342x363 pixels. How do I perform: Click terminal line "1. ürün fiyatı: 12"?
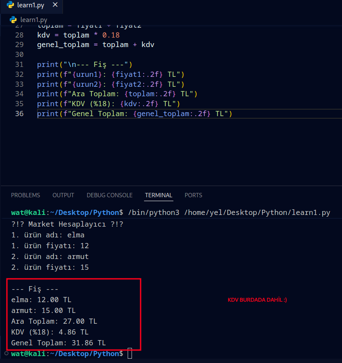pos(50,246)
